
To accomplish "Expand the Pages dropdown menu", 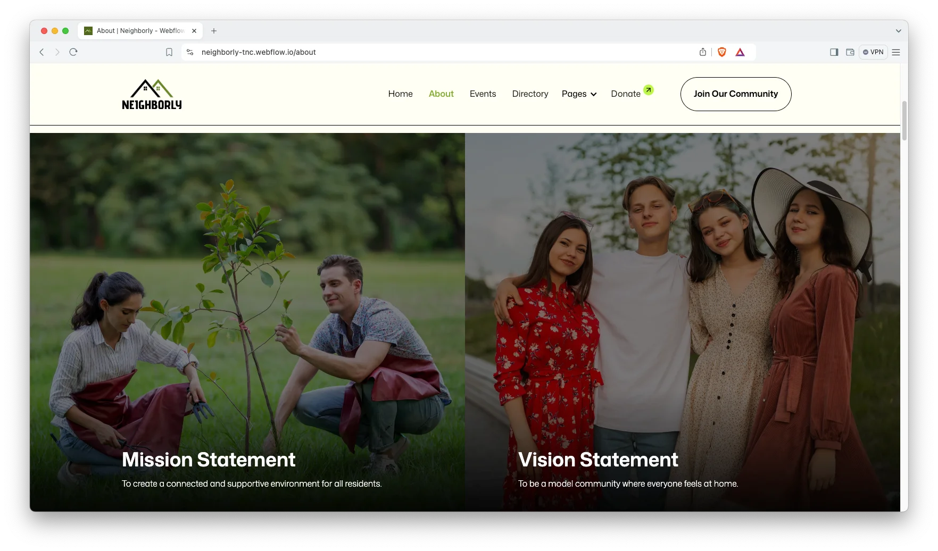I will pos(579,94).
